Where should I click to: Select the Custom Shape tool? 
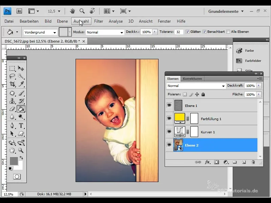(21, 133)
